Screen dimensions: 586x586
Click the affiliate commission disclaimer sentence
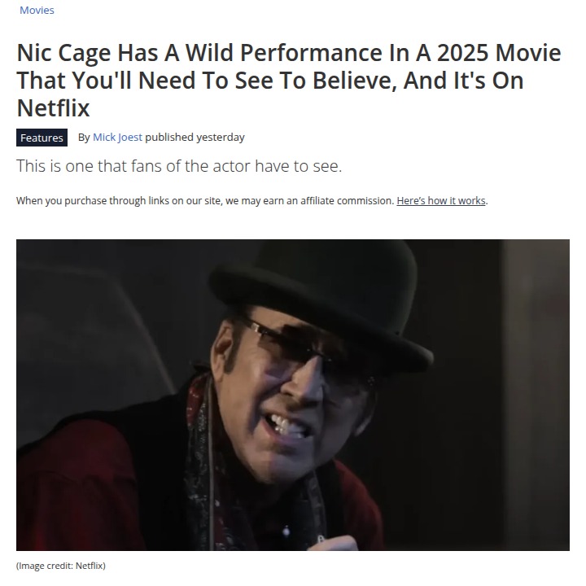point(251,201)
